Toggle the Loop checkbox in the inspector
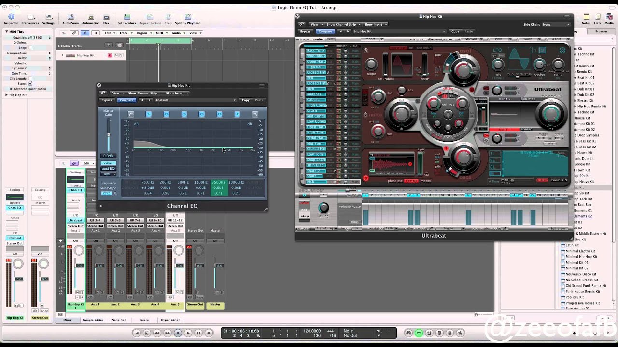The height and width of the screenshot is (347, 618). [x=30, y=48]
